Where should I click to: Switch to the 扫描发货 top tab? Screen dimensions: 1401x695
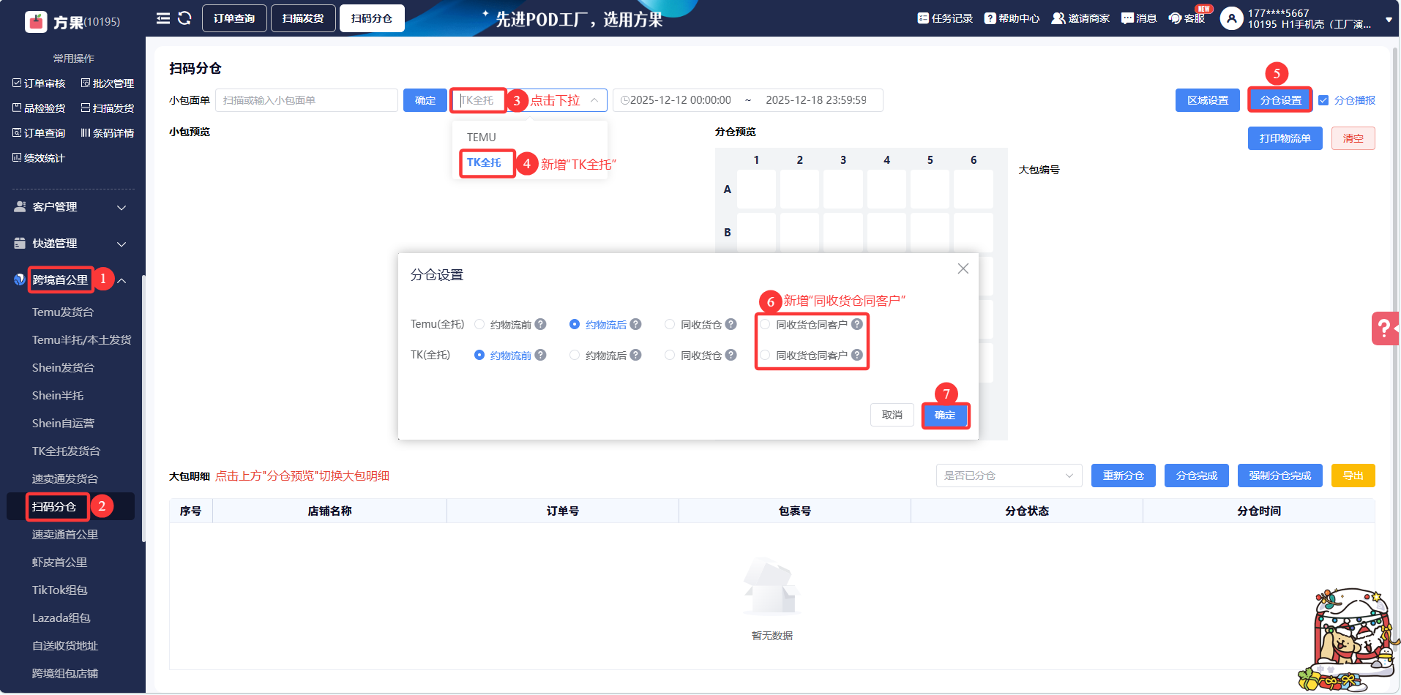coord(303,18)
